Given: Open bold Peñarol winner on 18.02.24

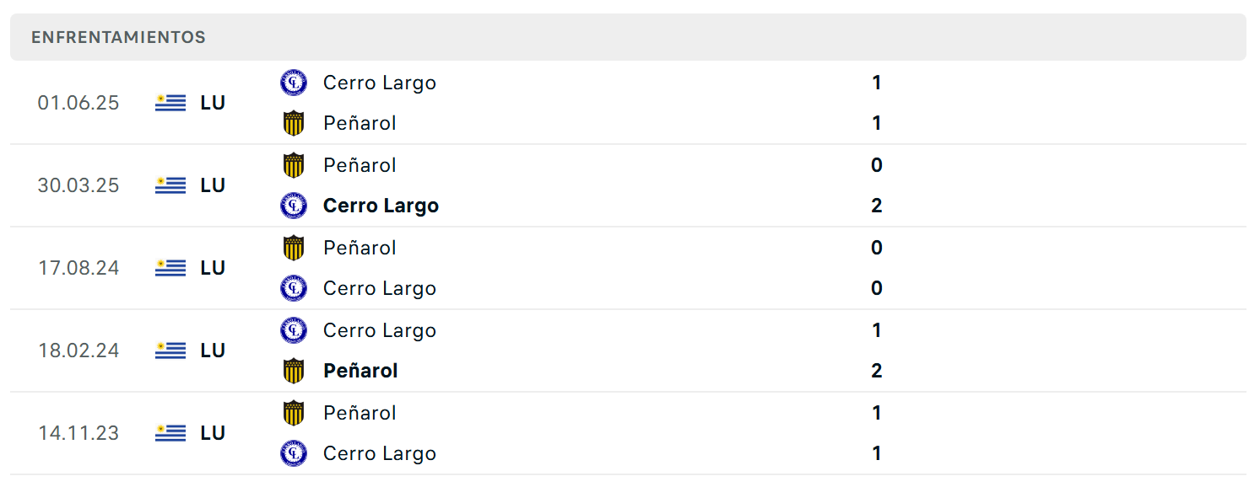Looking at the screenshot, I should coord(360,371).
